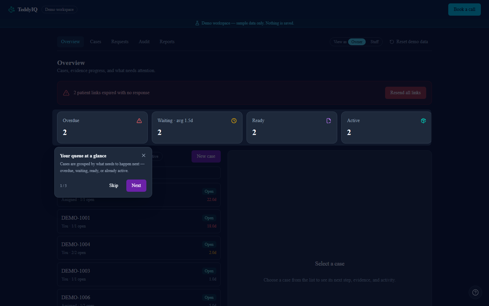The width and height of the screenshot is (489, 306).
Task: Switch view to Staff
Action: (375, 42)
